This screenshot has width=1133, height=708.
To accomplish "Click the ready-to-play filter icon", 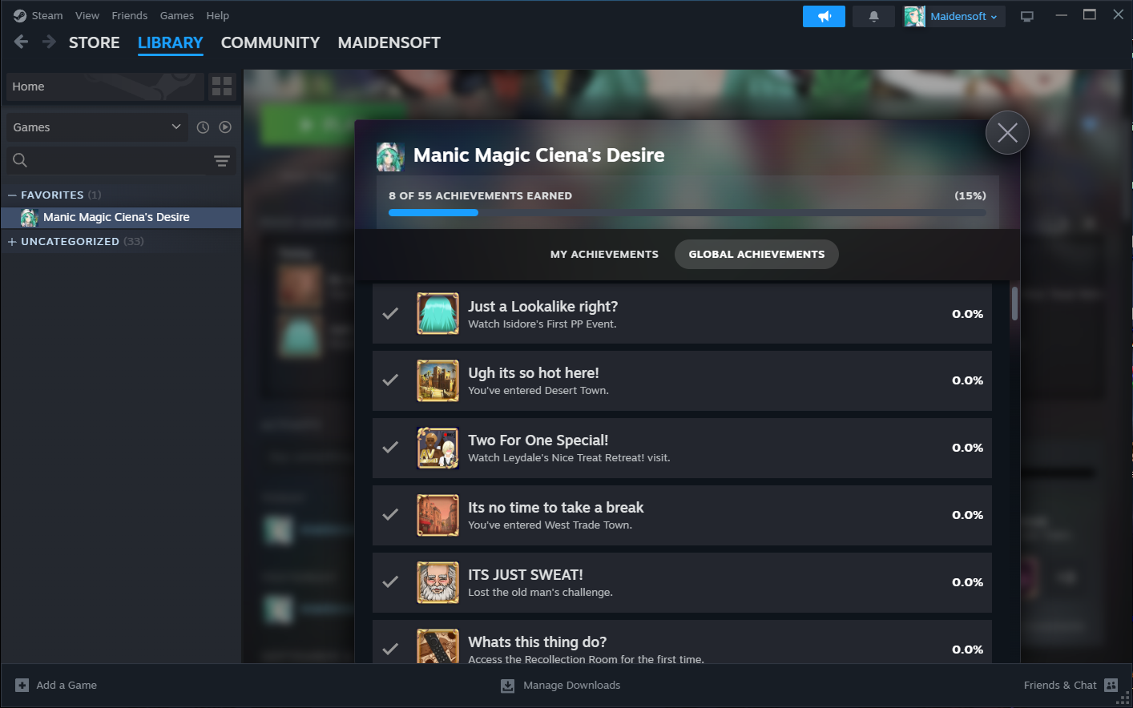I will (x=225, y=127).
